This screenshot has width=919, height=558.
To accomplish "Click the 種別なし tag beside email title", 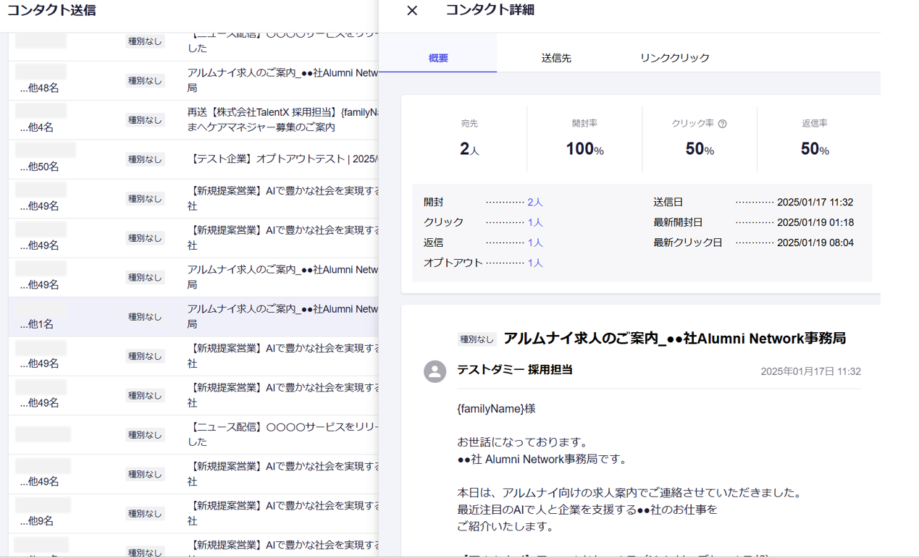I will coord(477,339).
